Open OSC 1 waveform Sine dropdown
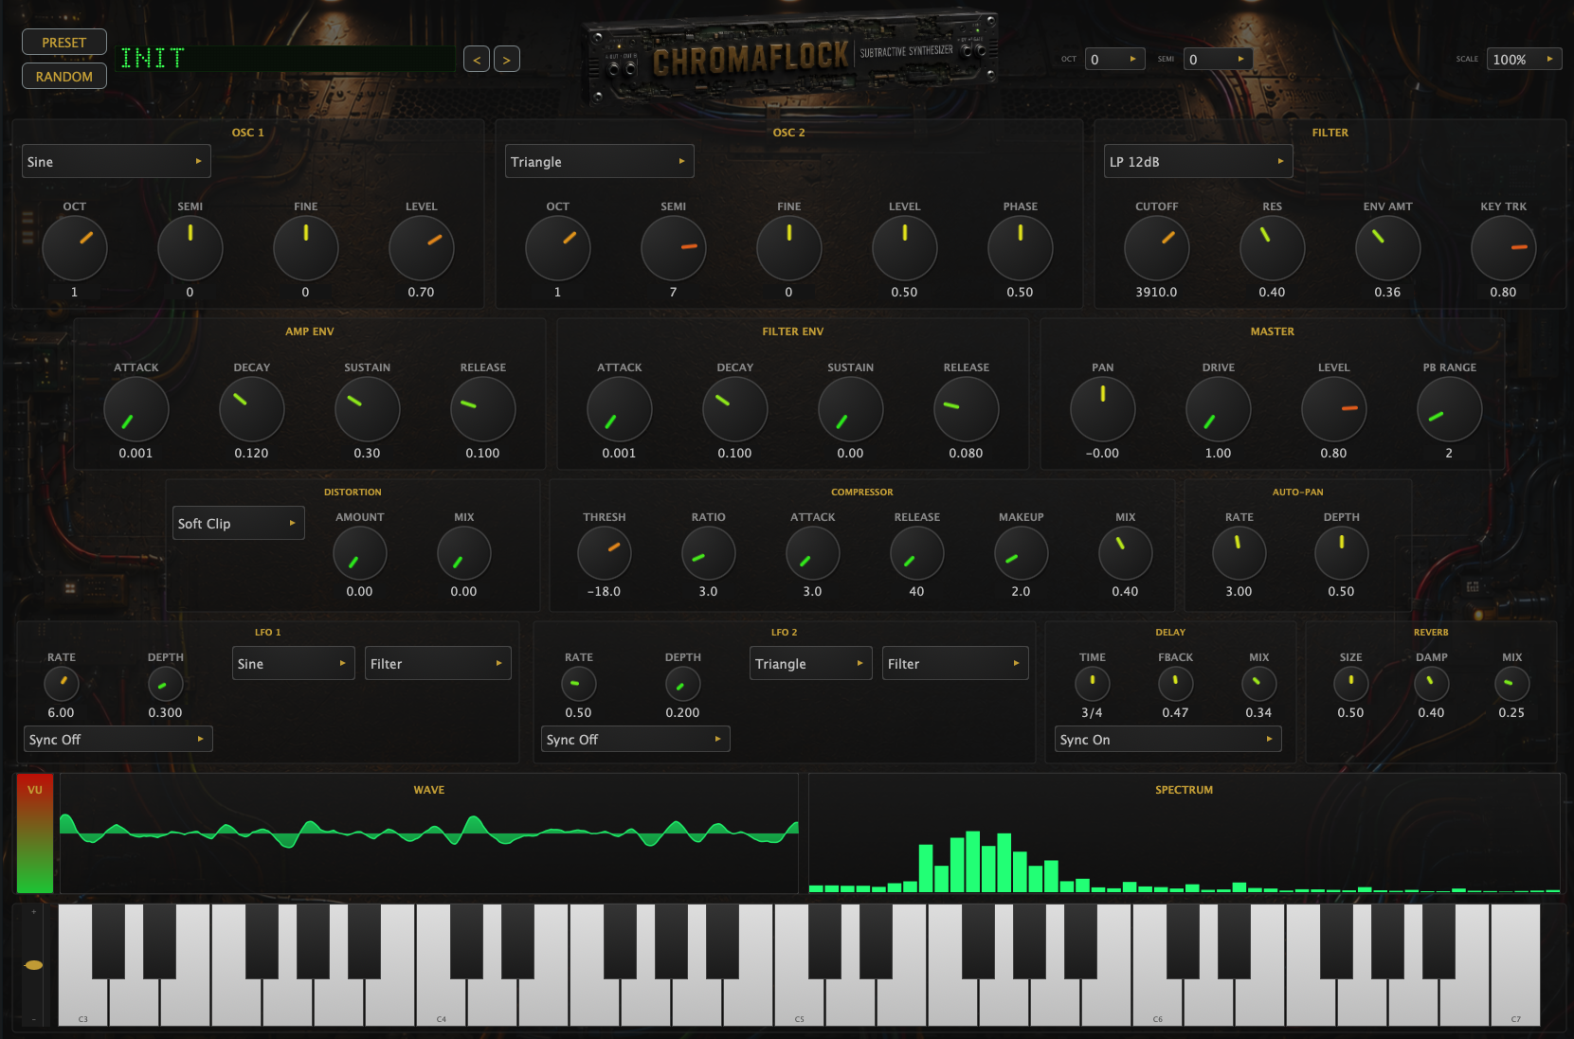 coord(117,161)
